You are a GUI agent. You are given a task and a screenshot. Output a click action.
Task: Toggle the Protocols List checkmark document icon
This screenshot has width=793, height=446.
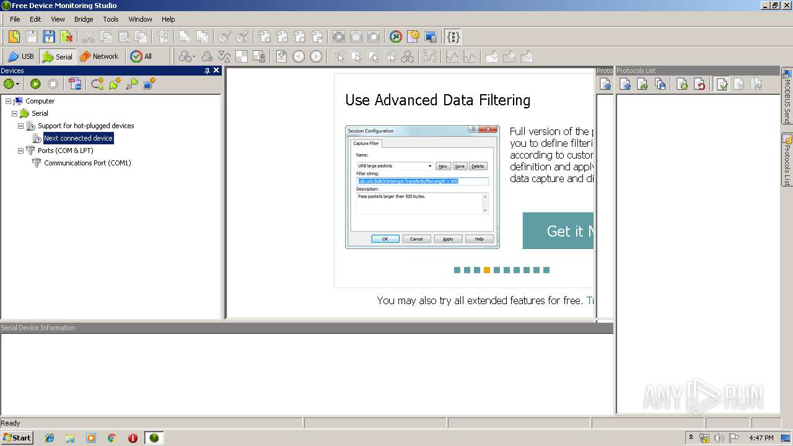point(722,84)
